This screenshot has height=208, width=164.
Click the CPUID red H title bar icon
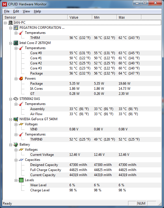coord(5,4)
